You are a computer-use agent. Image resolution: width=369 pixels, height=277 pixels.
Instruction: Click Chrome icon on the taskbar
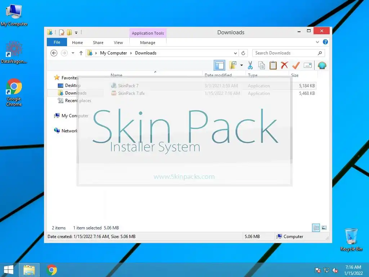pos(52,270)
